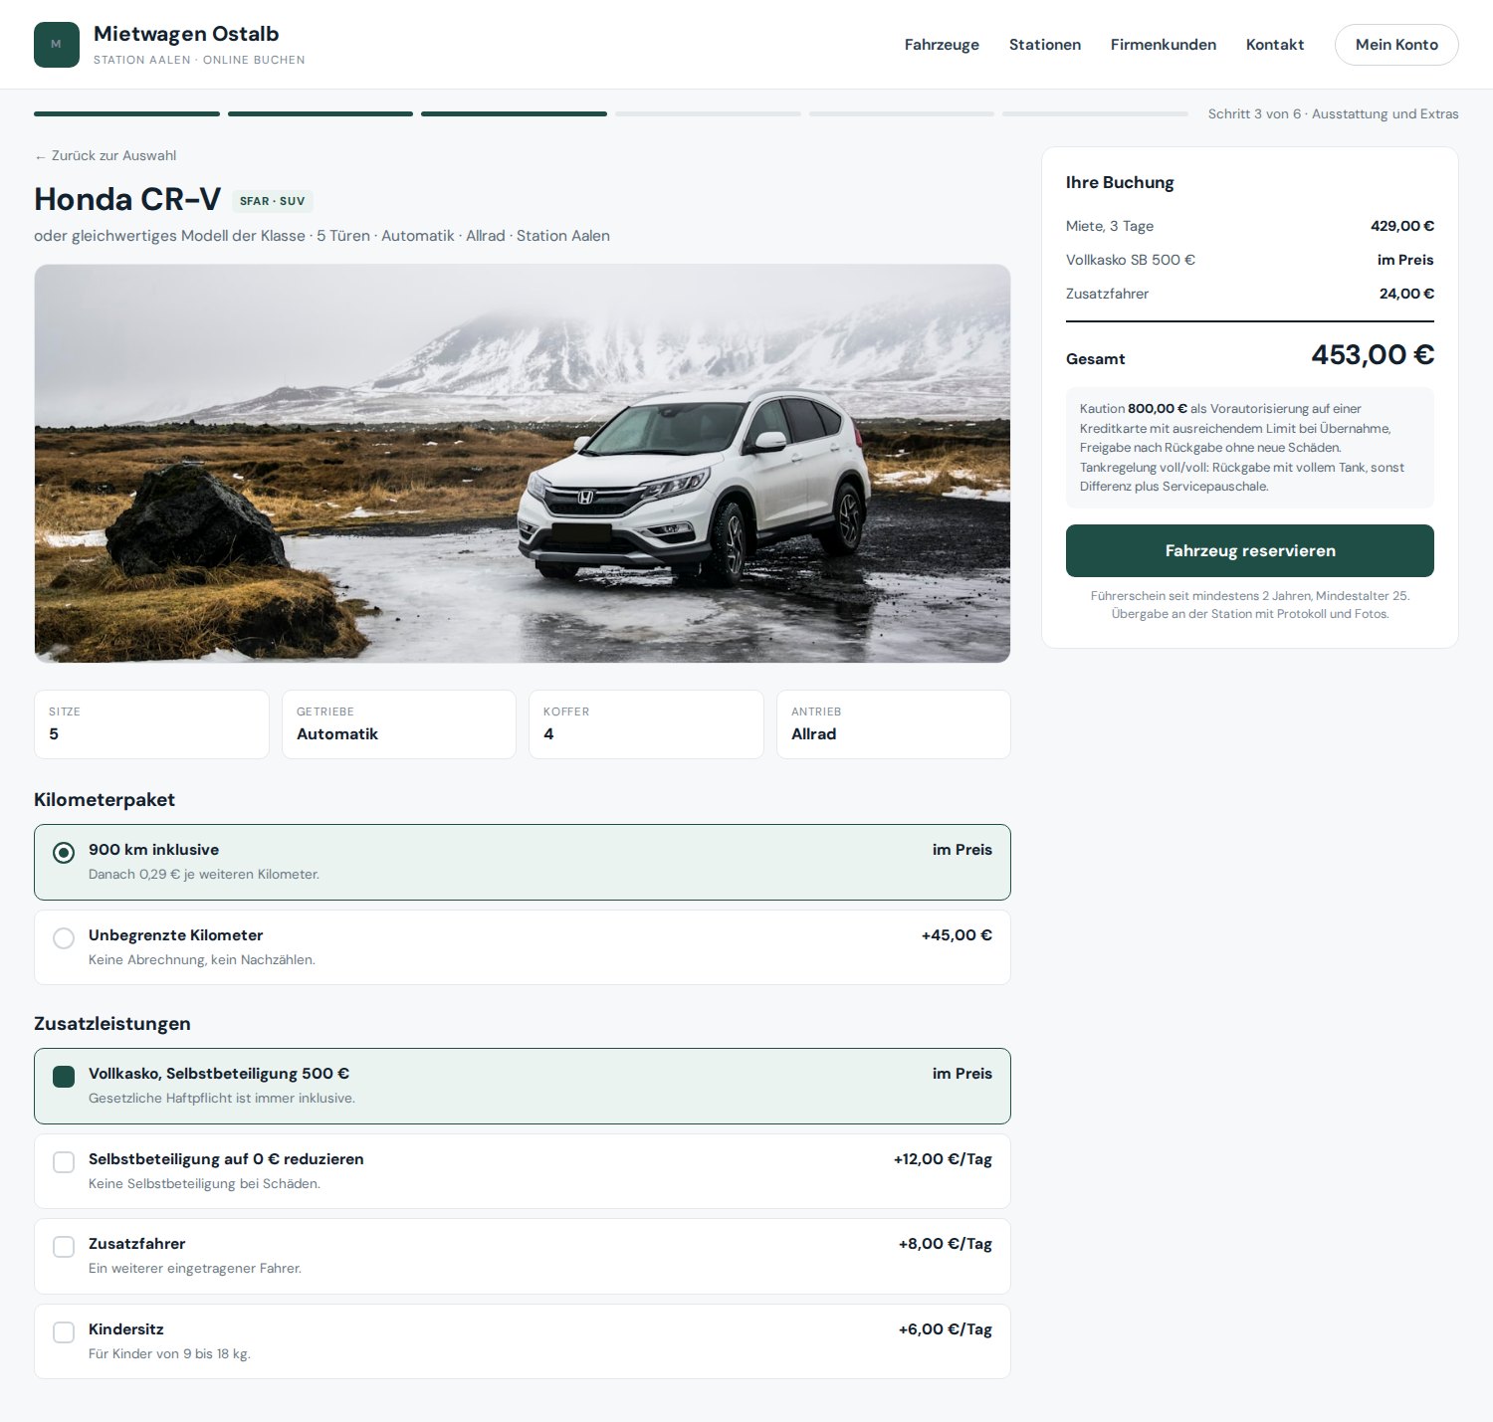
Task: Follow the Zurück zur Auswahl link
Action: coord(106,155)
